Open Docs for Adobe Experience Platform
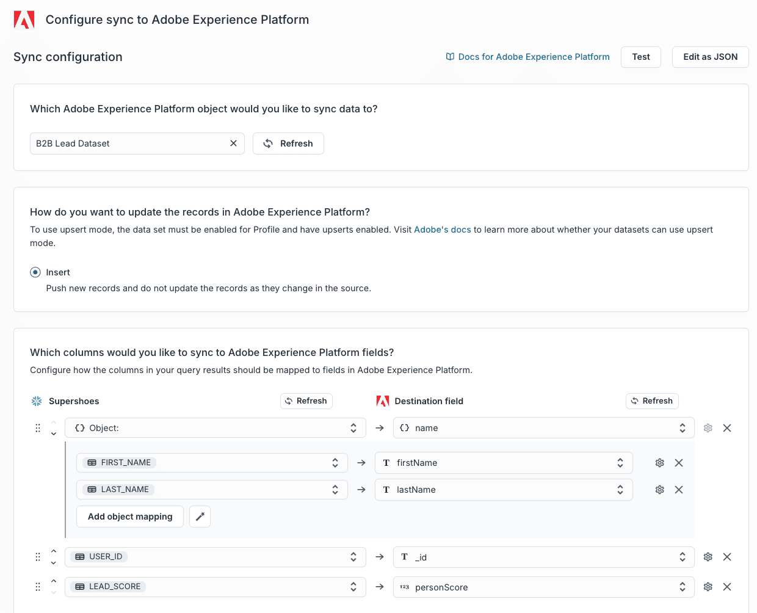This screenshot has width=757, height=613. click(x=527, y=57)
